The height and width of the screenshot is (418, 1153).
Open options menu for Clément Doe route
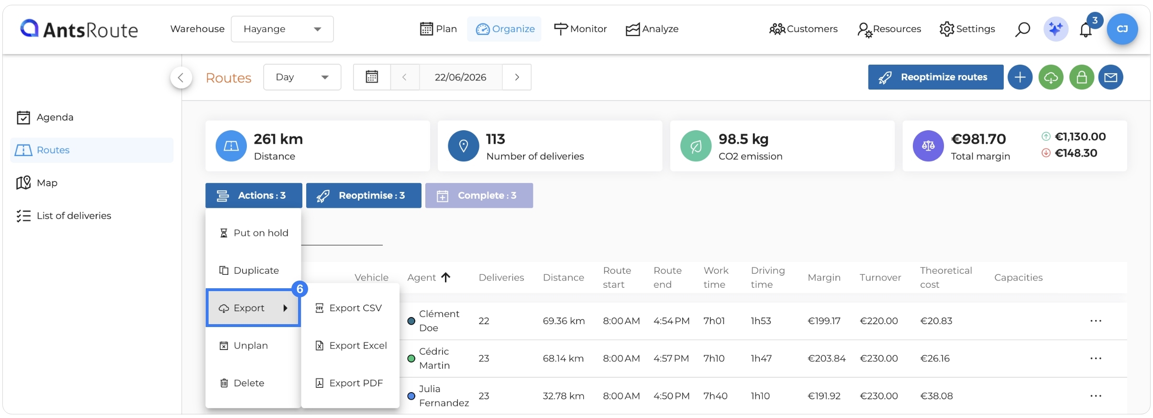coord(1096,321)
